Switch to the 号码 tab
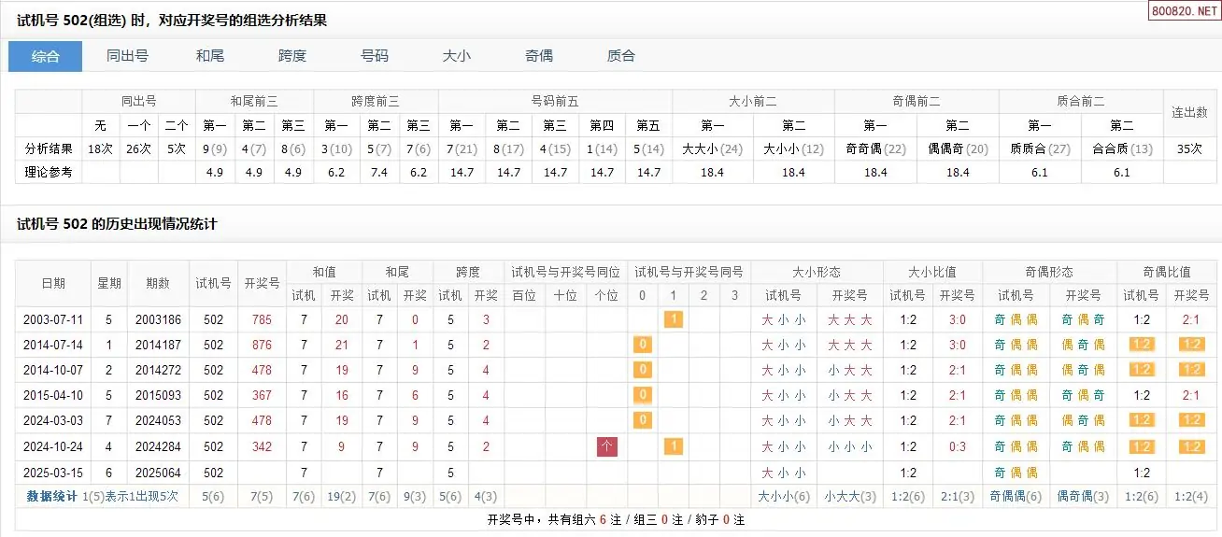 (375, 56)
